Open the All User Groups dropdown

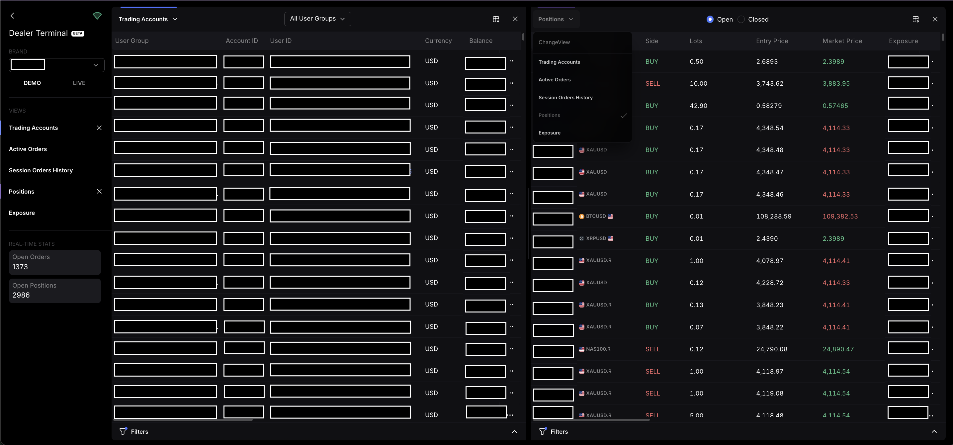pyautogui.click(x=317, y=19)
